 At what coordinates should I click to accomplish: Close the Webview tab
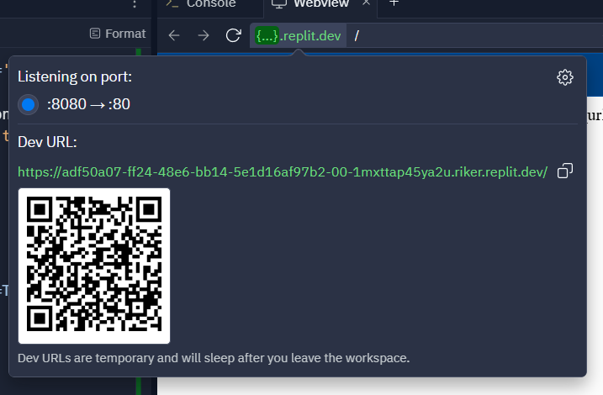366,3
